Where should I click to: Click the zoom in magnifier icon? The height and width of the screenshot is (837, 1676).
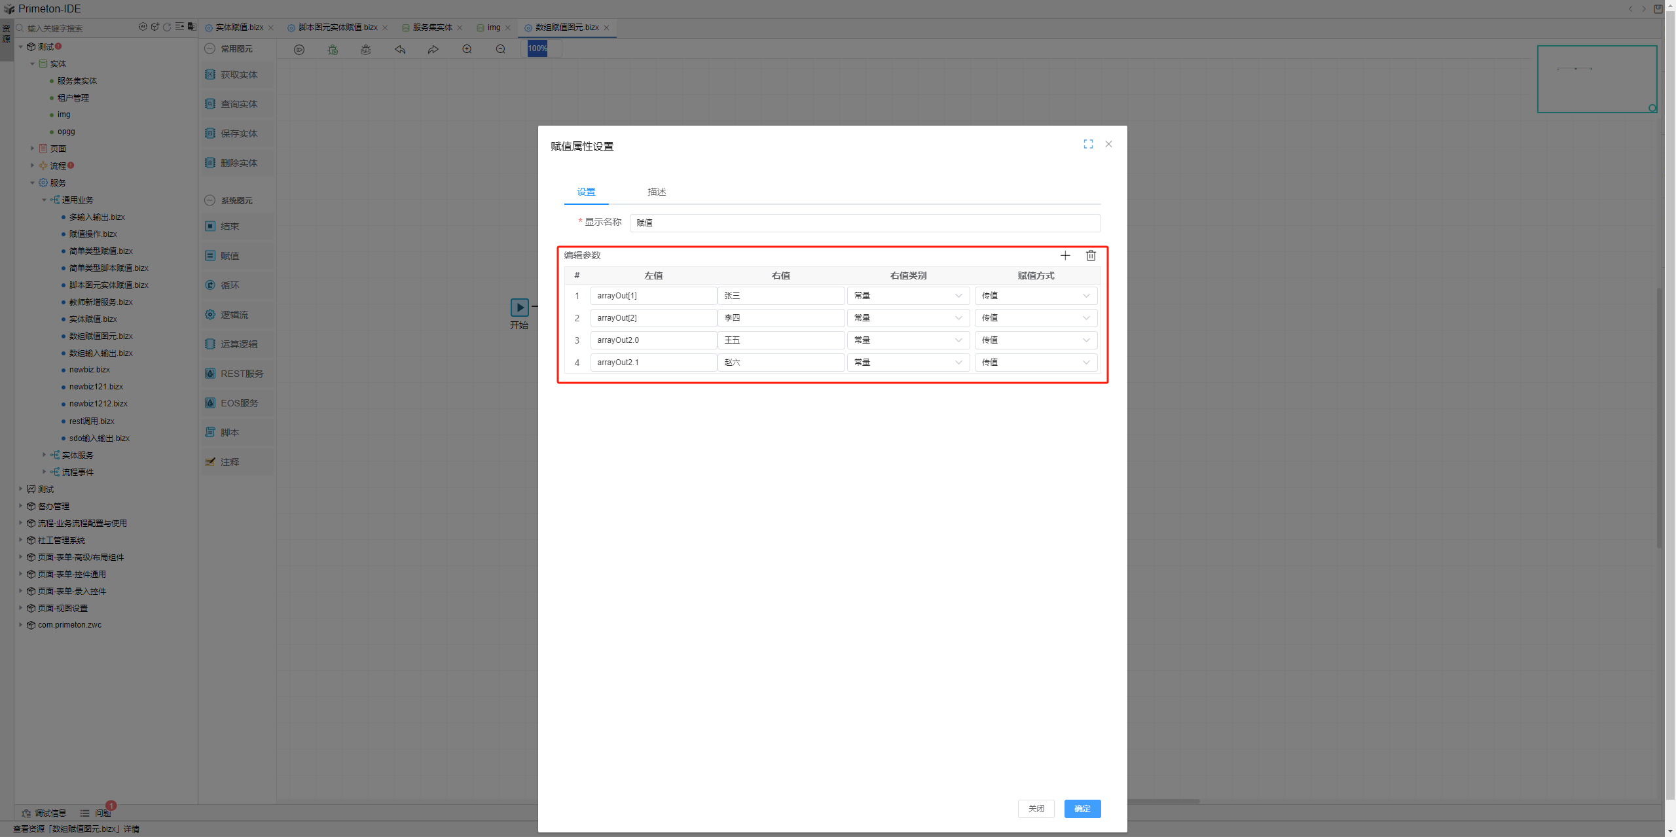pos(467,49)
